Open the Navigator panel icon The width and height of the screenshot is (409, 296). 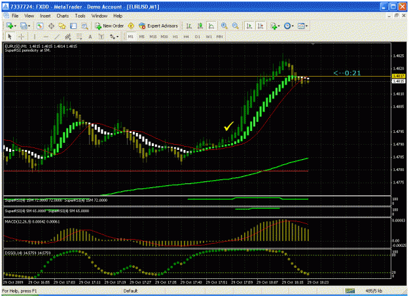62,26
